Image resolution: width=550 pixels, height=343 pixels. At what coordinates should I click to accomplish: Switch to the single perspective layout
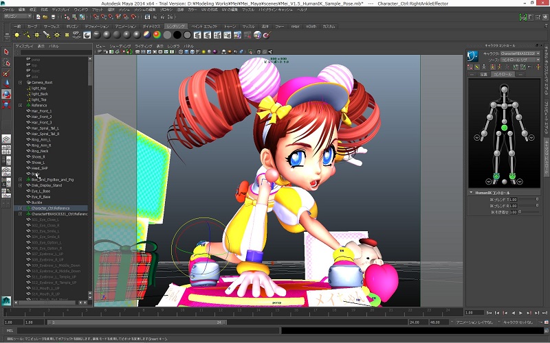click(x=6, y=139)
